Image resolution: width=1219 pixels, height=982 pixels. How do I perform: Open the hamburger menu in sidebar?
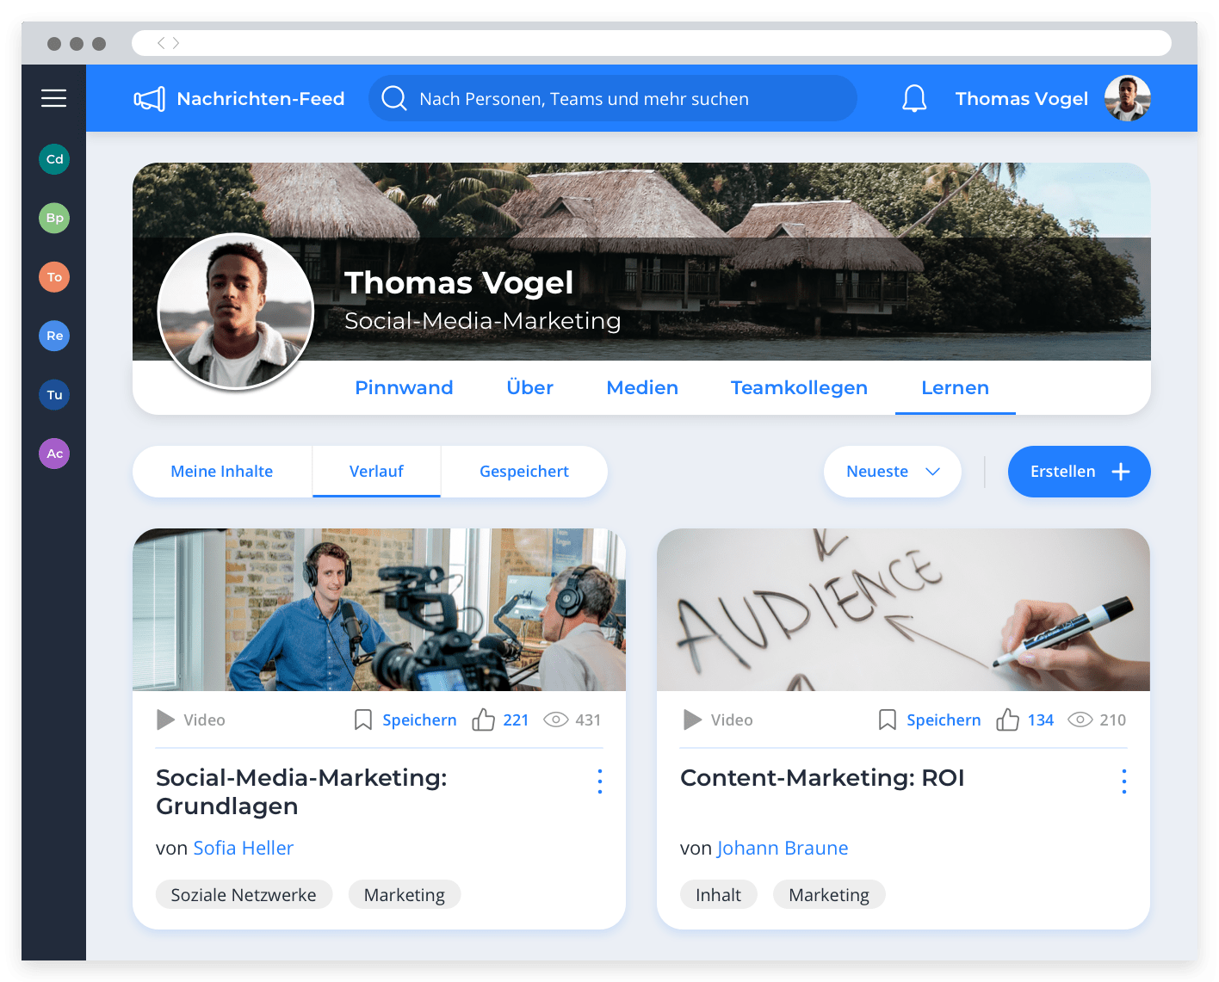pyautogui.click(x=53, y=98)
